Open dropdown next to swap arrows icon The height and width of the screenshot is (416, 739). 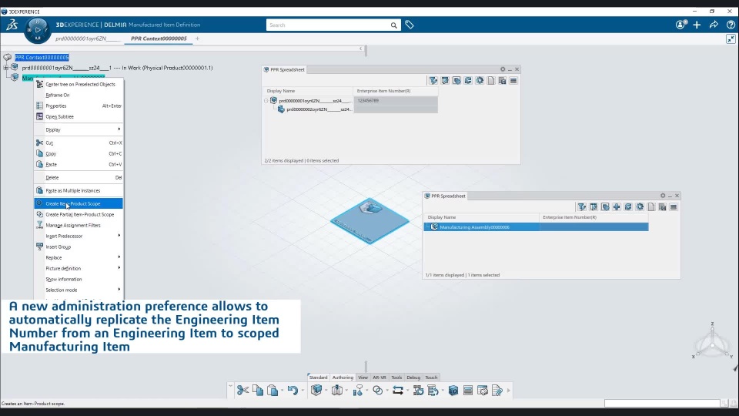coord(408,391)
